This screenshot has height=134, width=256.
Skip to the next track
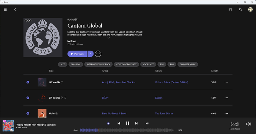[136, 123]
